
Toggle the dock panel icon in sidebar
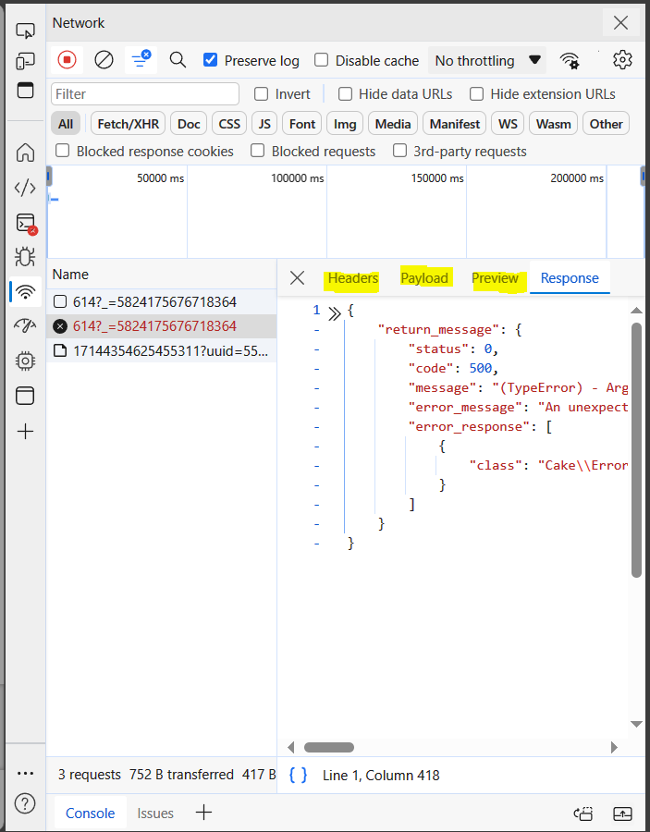click(x=25, y=91)
